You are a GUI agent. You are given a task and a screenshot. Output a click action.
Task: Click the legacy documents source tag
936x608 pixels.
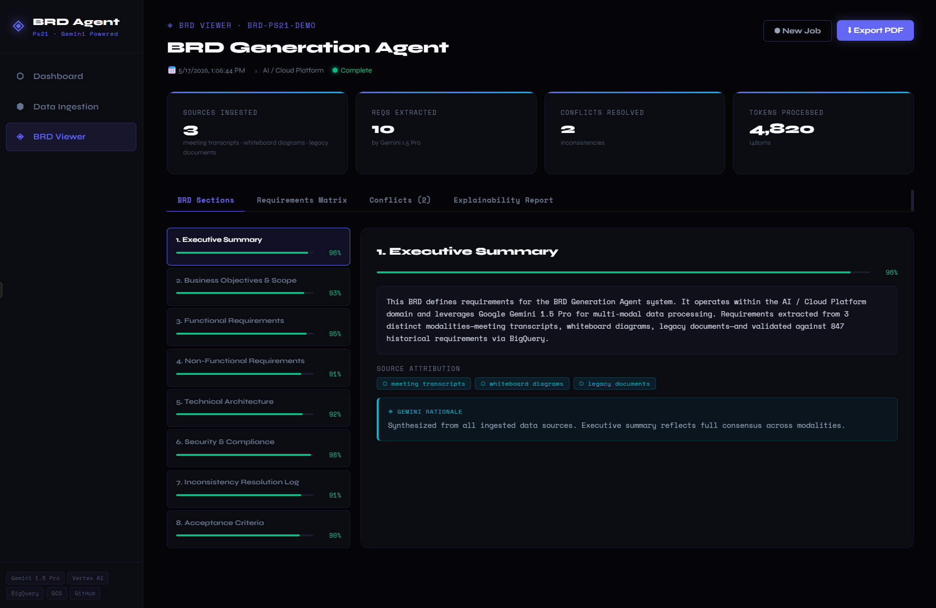tap(614, 384)
